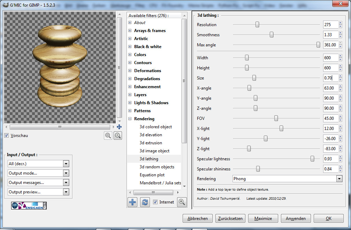
Task: Expand the Arrays & frames category
Action: [130, 30]
